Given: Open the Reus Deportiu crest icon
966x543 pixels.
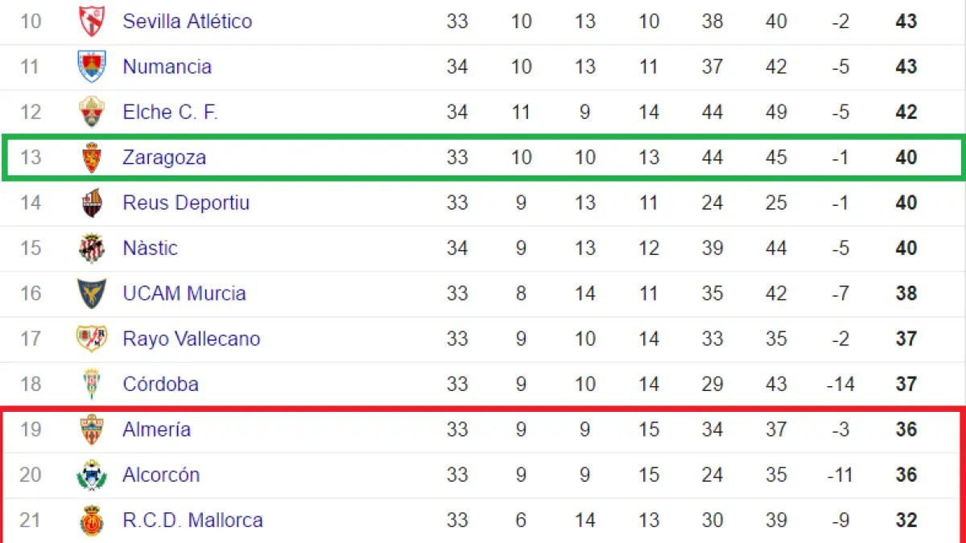Looking at the screenshot, I should pyautogui.click(x=91, y=203).
